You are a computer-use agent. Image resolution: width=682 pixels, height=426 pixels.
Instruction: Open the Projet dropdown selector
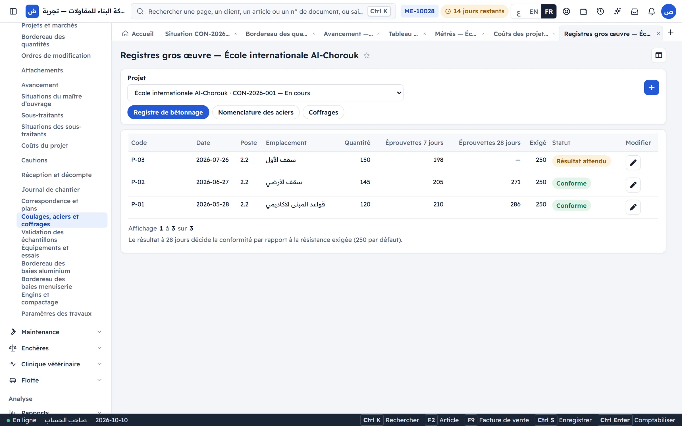(x=265, y=93)
